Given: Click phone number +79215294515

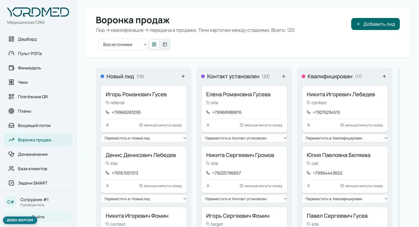Looking at the screenshot, I should tap(326, 112).
